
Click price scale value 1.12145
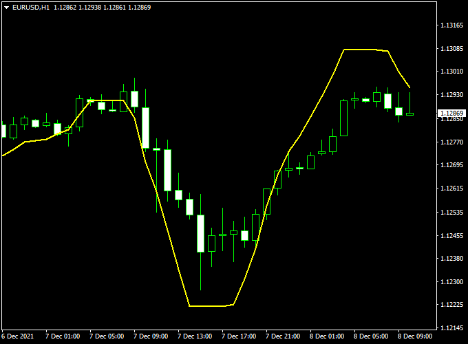click(x=452, y=328)
